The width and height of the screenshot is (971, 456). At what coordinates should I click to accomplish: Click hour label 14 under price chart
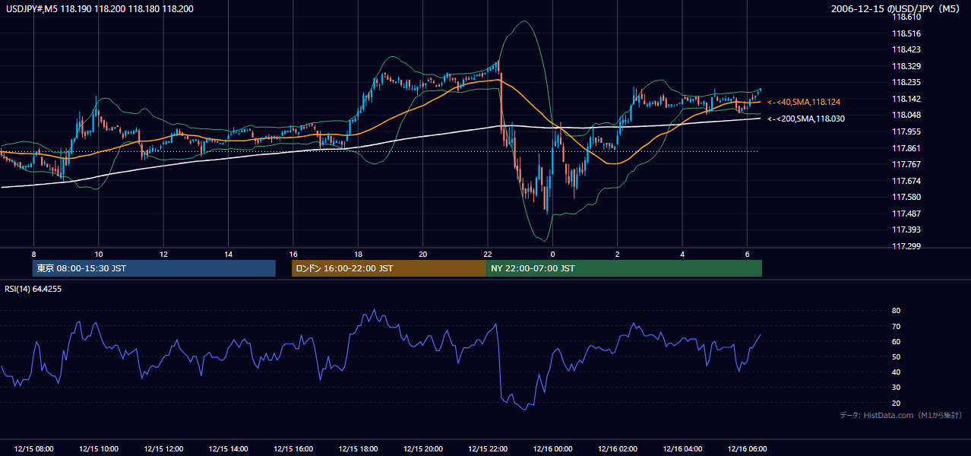pos(228,254)
